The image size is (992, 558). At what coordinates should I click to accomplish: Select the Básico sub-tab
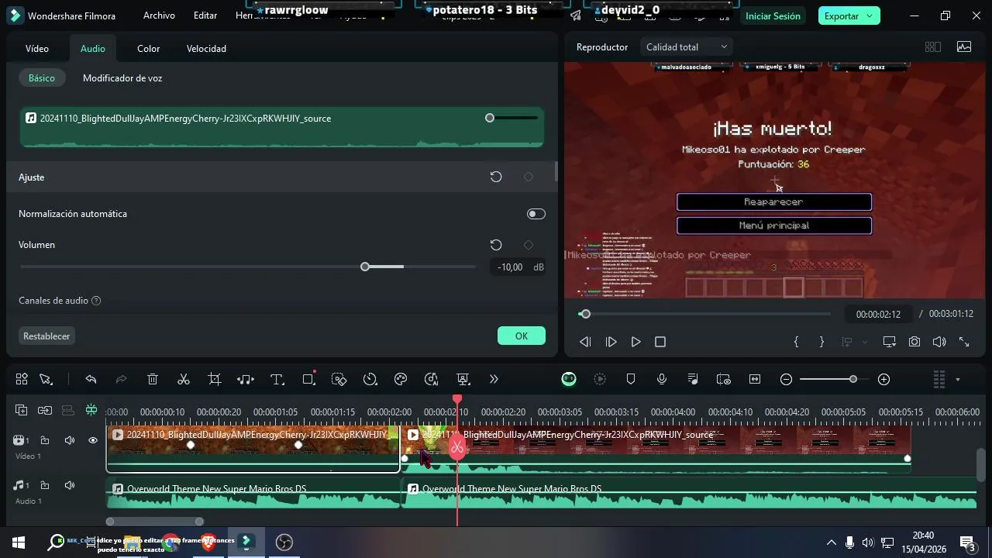pyautogui.click(x=42, y=78)
